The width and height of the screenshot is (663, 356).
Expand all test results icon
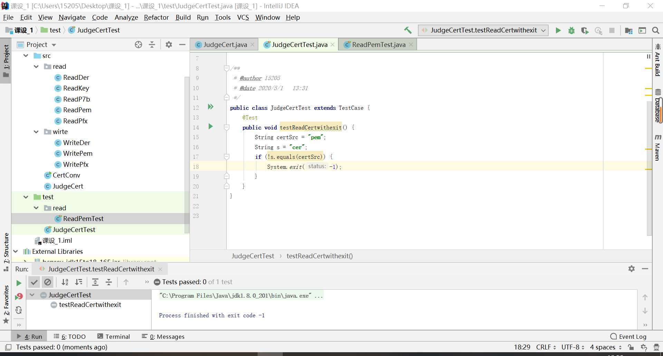(x=95, y=282)
